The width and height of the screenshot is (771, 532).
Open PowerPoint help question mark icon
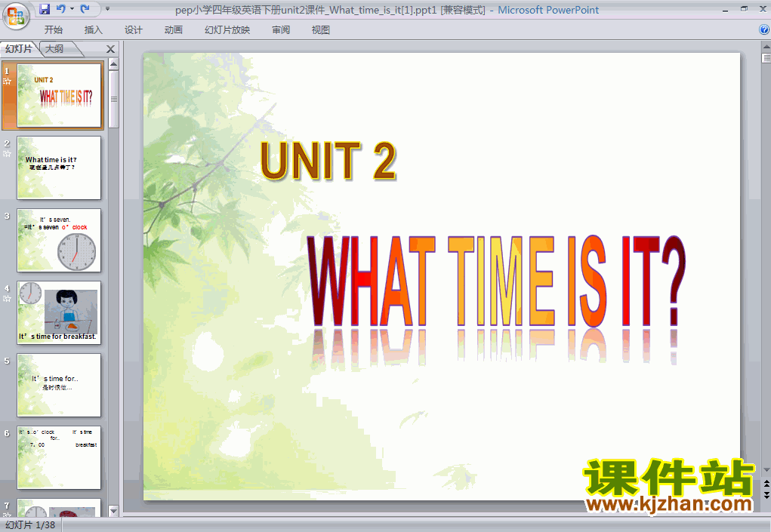tap(764, 29)
